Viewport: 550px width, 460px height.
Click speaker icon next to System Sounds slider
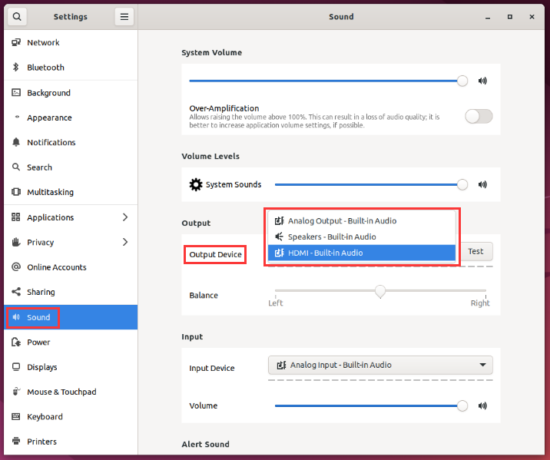pyautogui.click(x=482, y=184)
